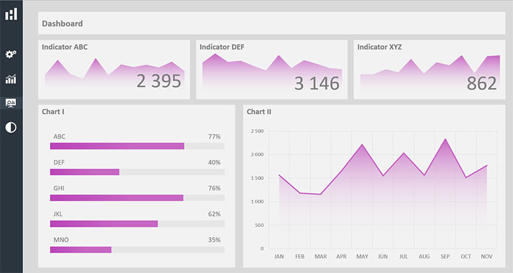Open the growth chart analytics icon
Screen dimensions: 513x273
pyautogui.click(x=11, y=79)
